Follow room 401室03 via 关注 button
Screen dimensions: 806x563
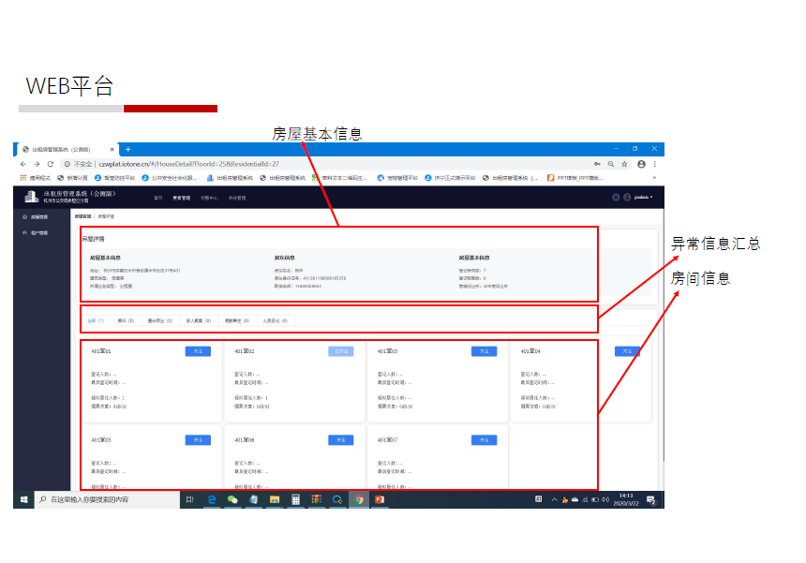pos(484,351)
